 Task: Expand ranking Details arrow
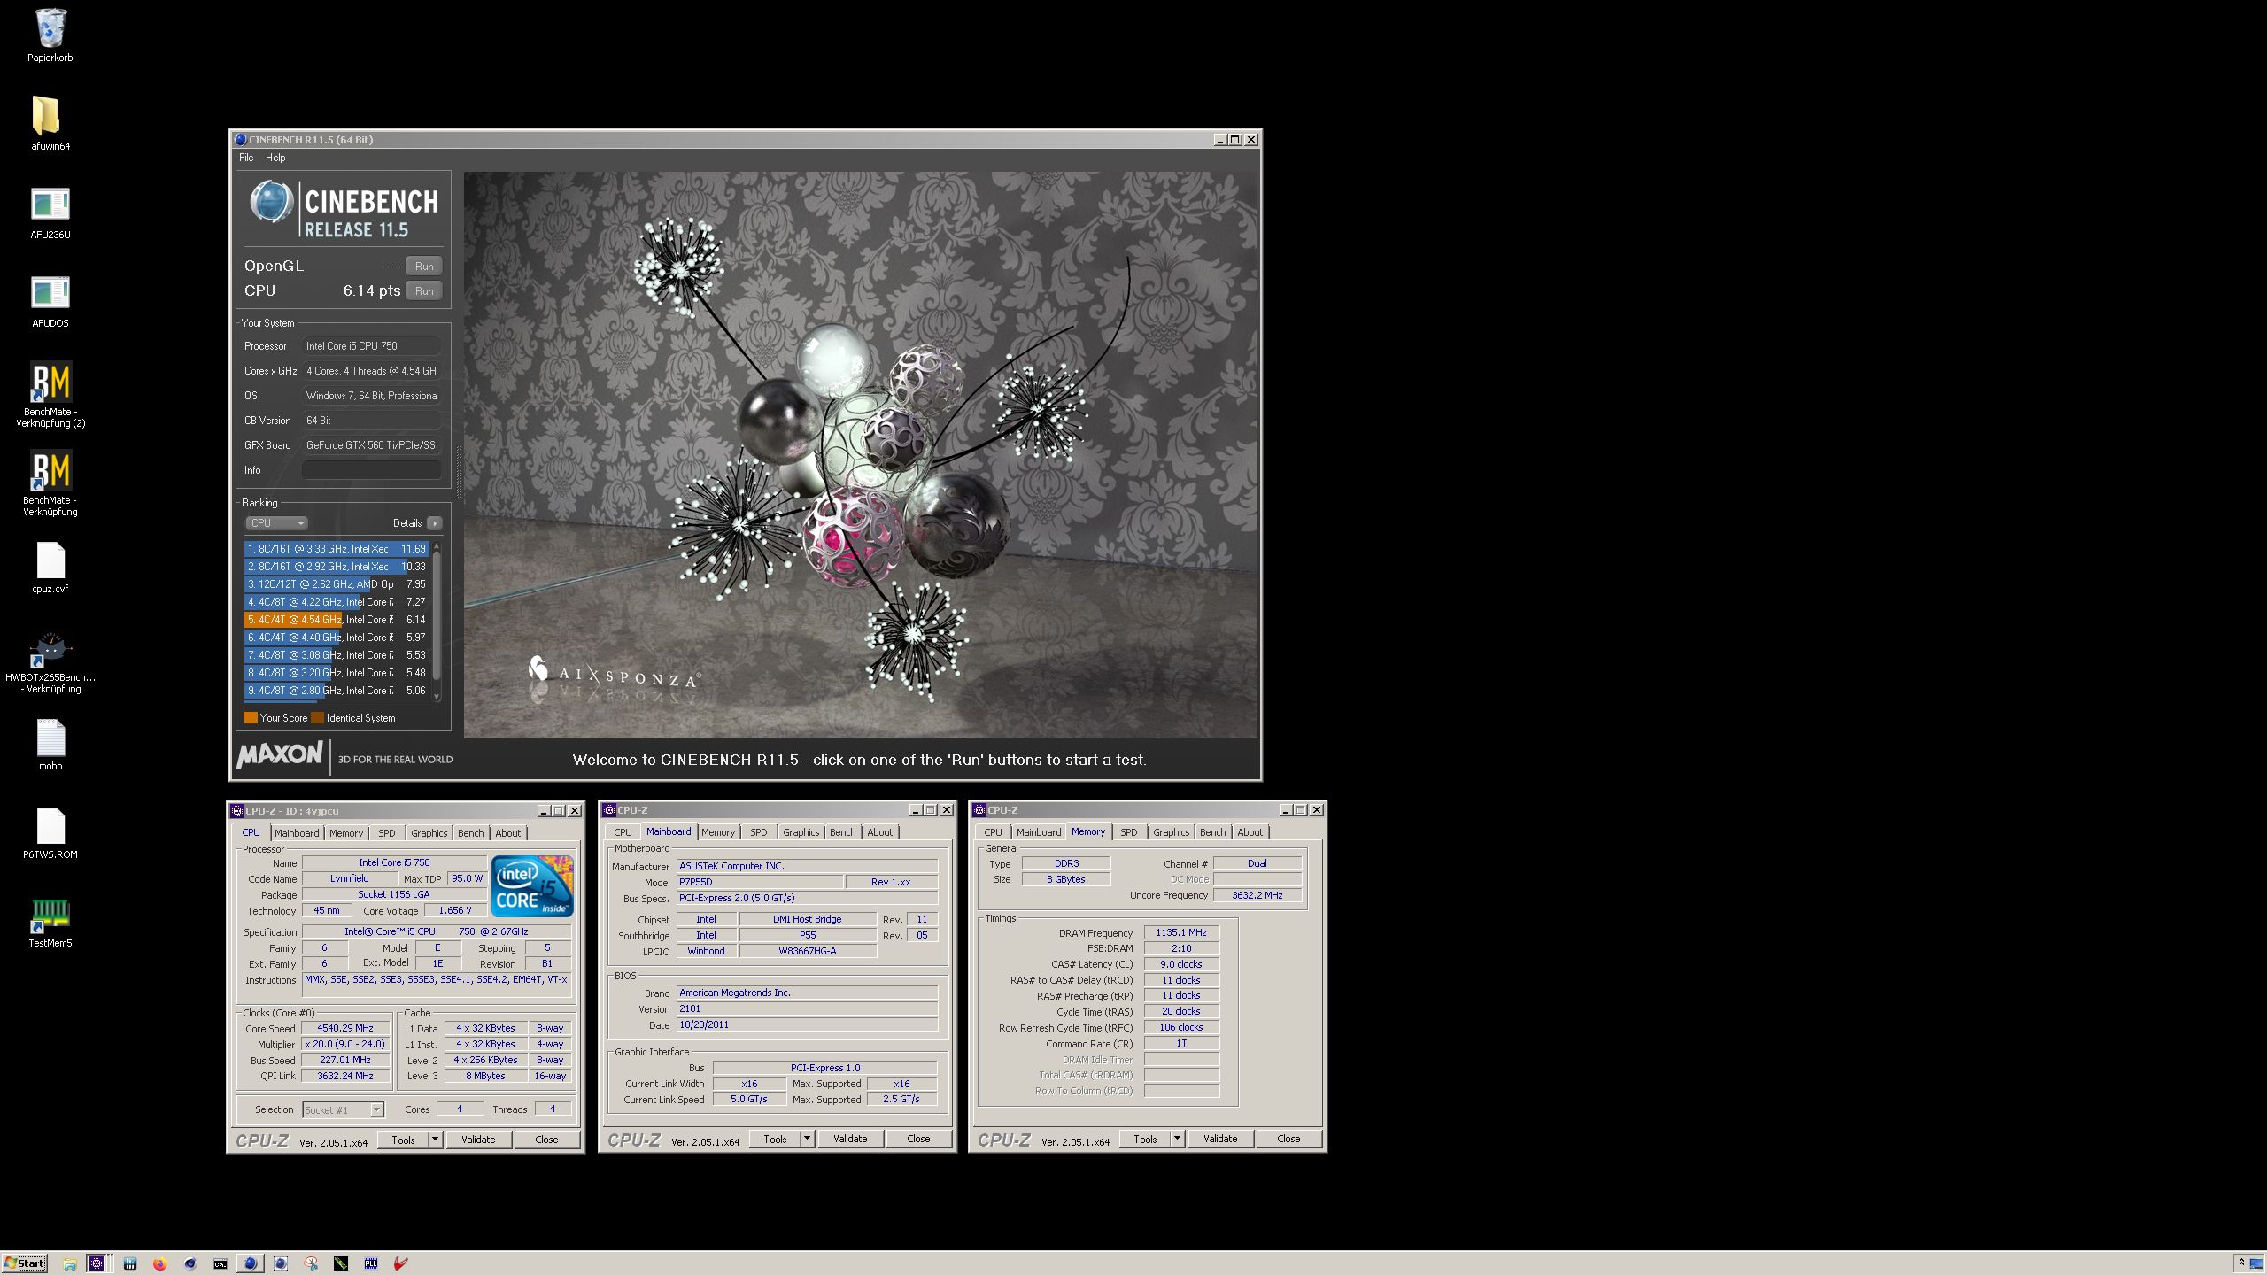435,523
